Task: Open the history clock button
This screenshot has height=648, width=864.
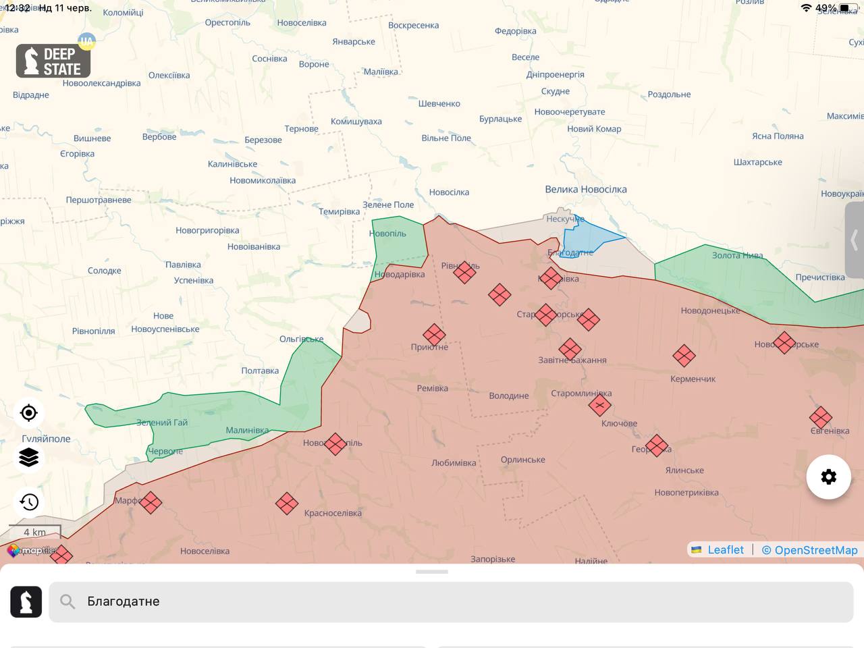Action: (x=28, y=502)
